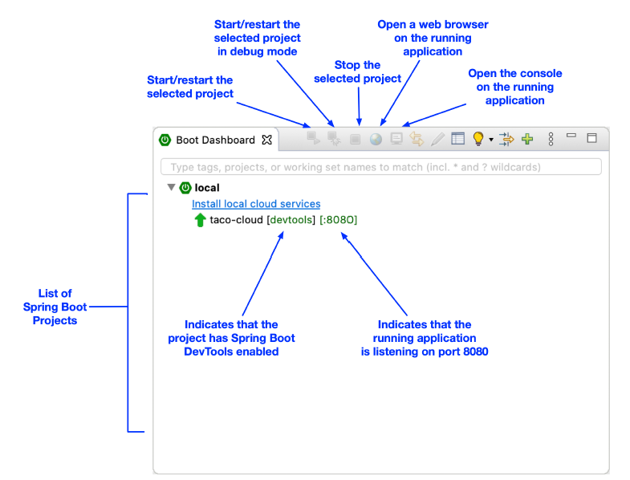Click Install local cloud services link
Screen dimensions: 630x480
pyautogui.click(x=256, y=204)
